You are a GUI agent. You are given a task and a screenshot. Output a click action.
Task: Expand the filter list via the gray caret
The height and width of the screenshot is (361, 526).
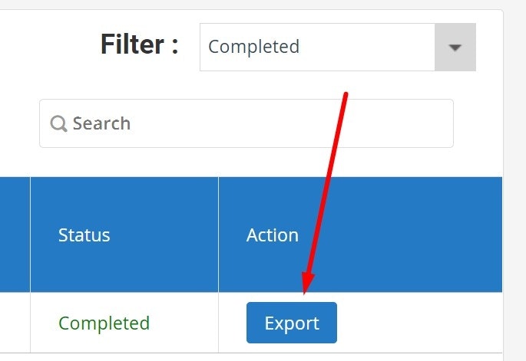coord(455,48)
